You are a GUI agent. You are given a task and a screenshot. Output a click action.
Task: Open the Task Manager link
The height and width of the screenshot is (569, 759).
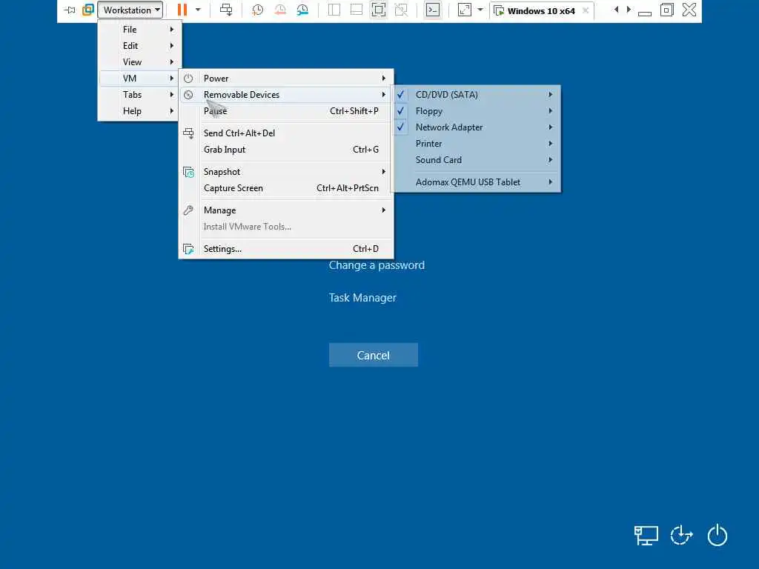362,298
